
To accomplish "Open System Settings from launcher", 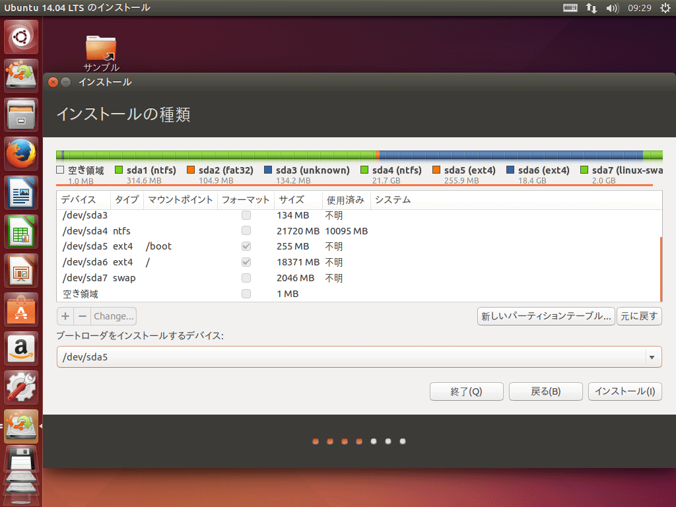I will tap(21, 388).
